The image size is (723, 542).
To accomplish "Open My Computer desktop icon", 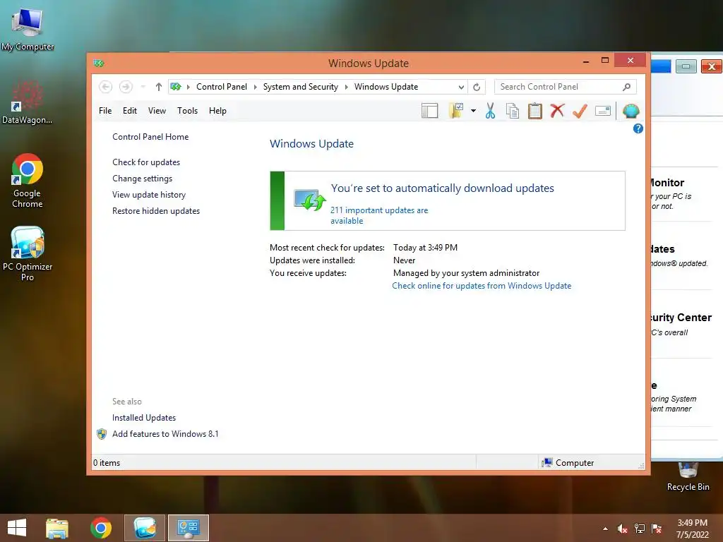I will pos(28,28).
